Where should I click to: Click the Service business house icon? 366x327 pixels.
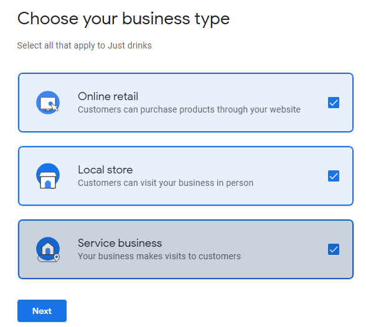48,249
